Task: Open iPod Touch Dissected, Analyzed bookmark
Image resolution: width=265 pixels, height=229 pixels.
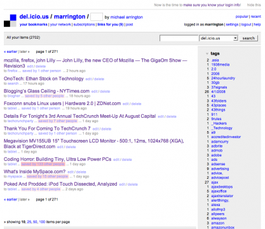Action: pyautogui.click(x=60, y=184)
